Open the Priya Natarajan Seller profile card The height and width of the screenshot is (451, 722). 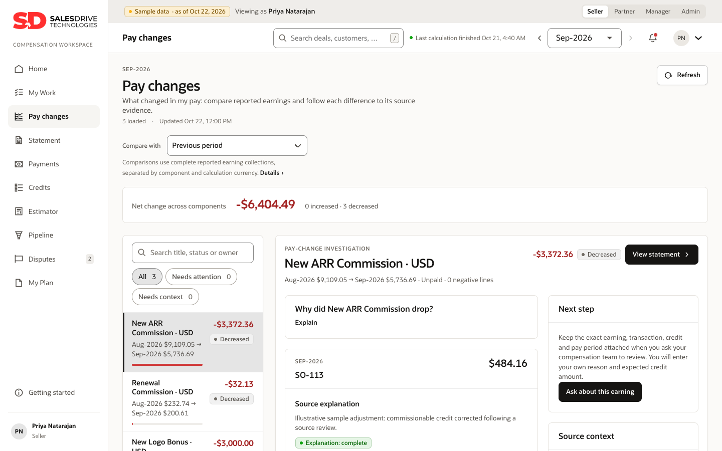[x=54, y=431]
